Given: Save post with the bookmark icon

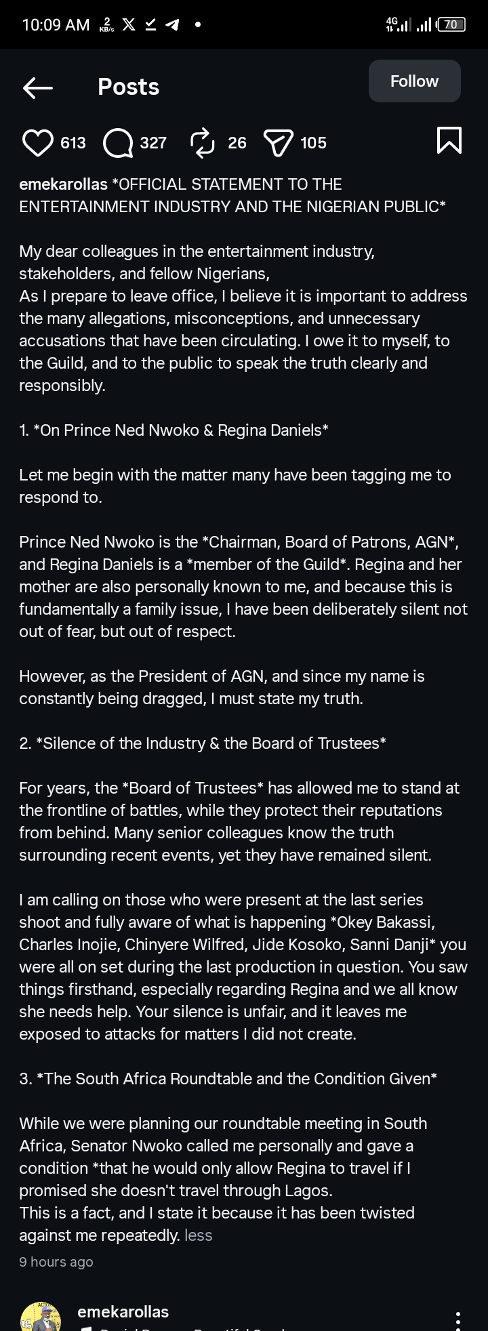Looking at the screenshot, I should coord(449,140).
